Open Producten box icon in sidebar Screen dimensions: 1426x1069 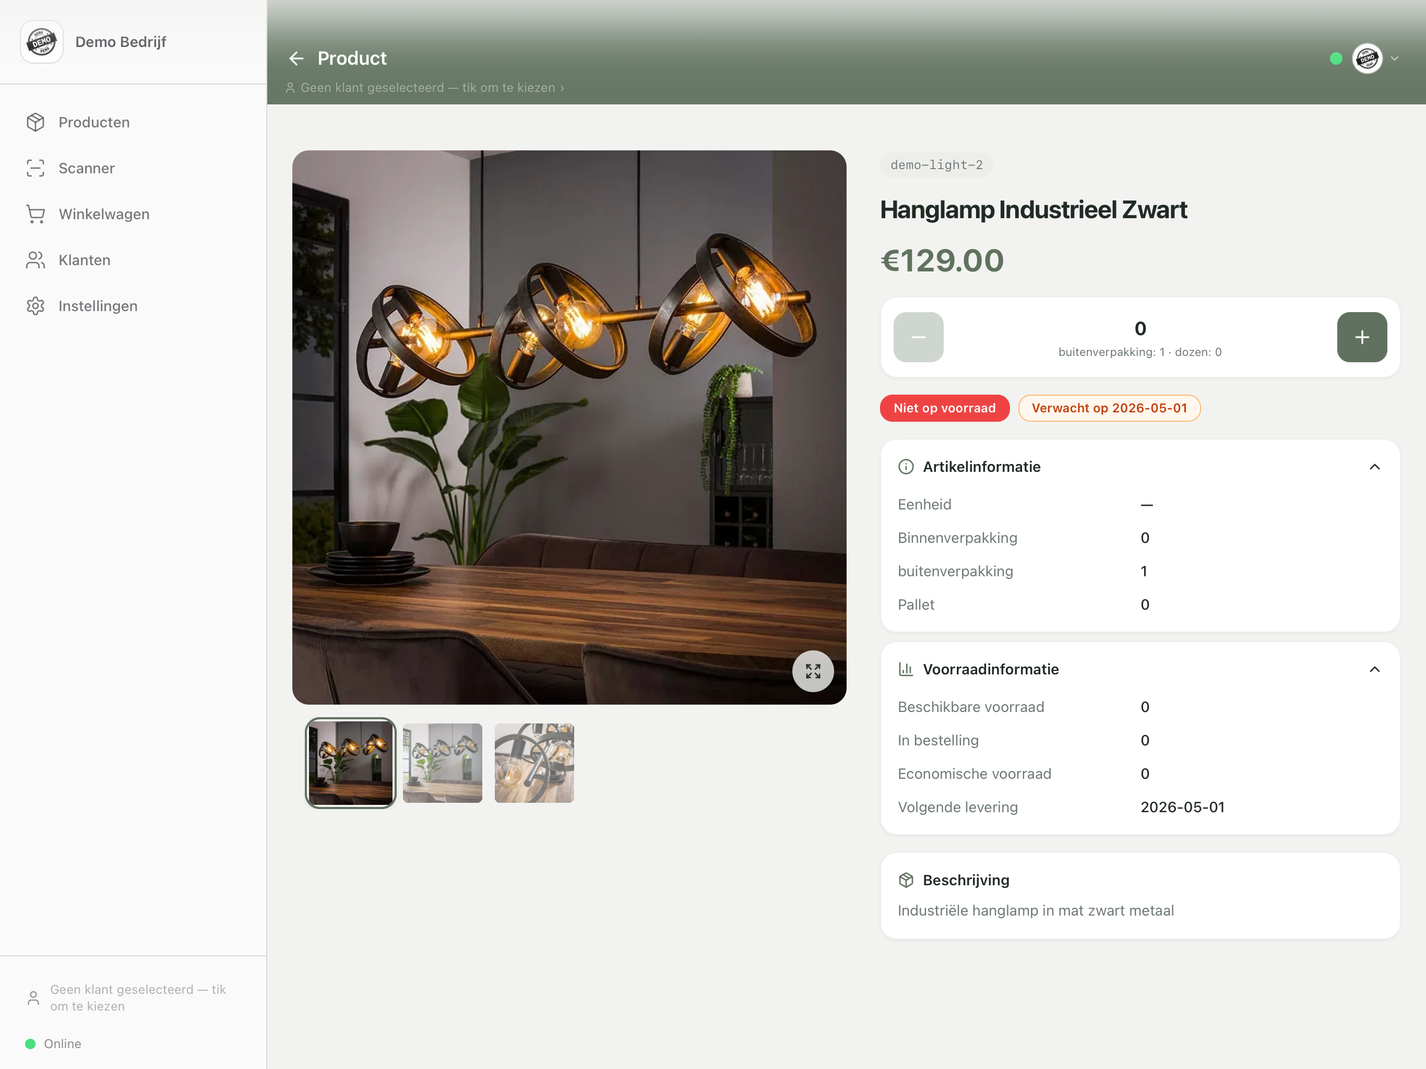[35, 123]
